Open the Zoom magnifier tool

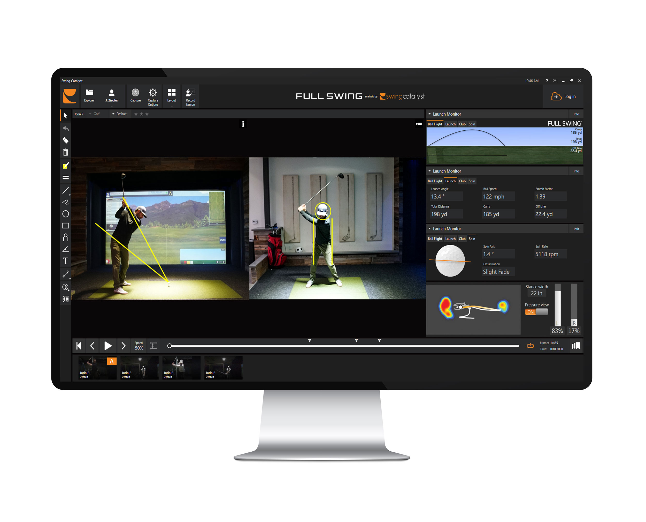tap(66, 287)
